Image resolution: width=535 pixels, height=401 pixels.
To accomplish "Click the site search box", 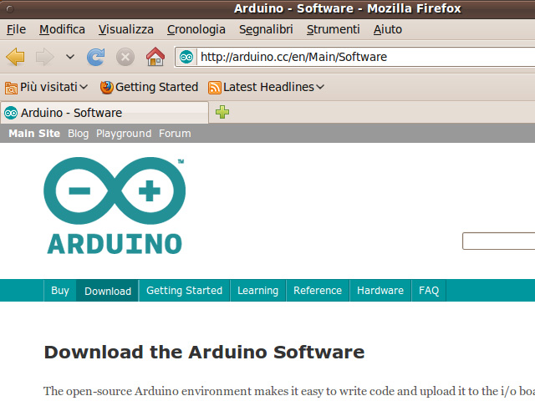I will 499,241.
